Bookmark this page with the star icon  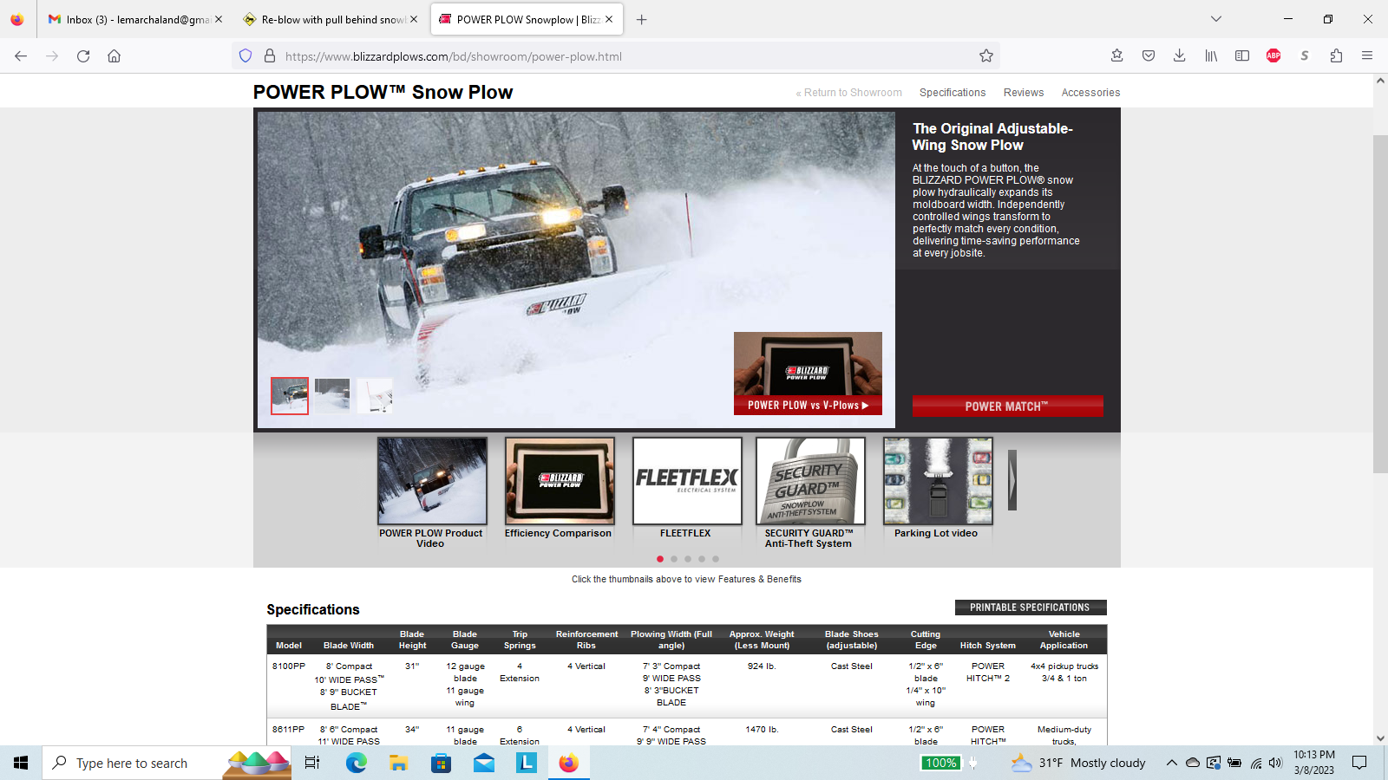coord(986,56)
